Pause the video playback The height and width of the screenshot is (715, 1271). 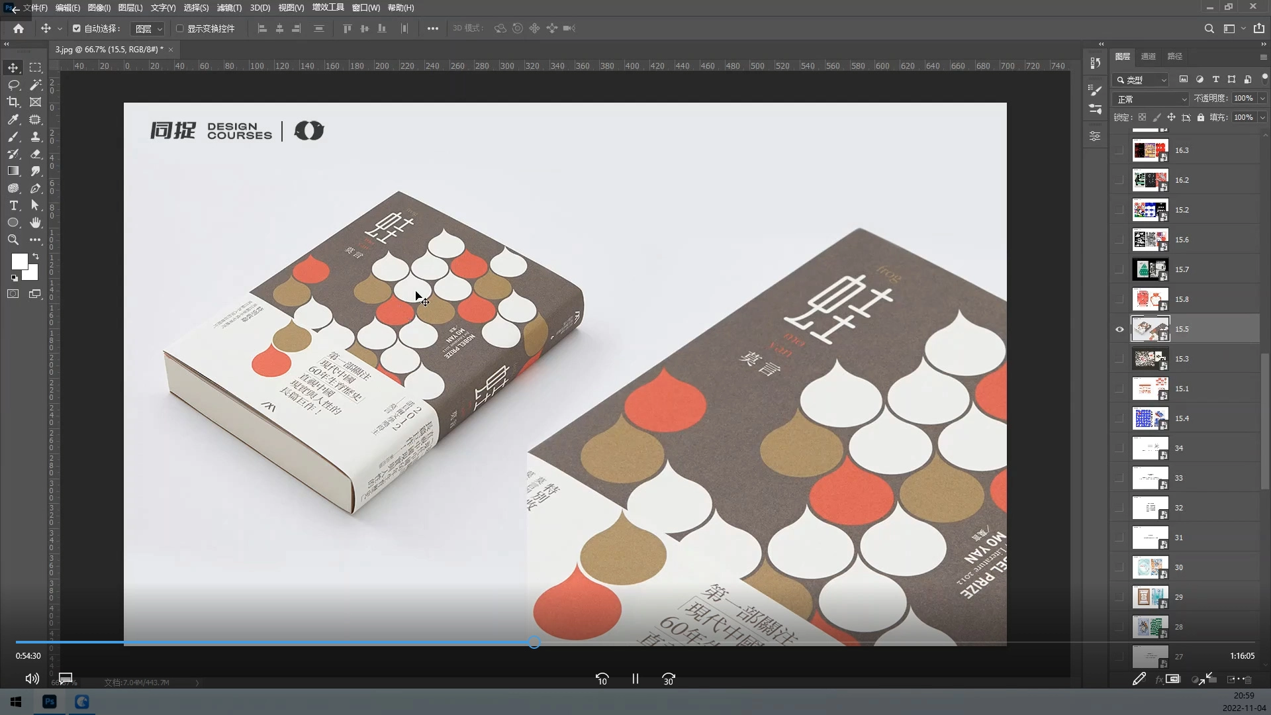635,679
